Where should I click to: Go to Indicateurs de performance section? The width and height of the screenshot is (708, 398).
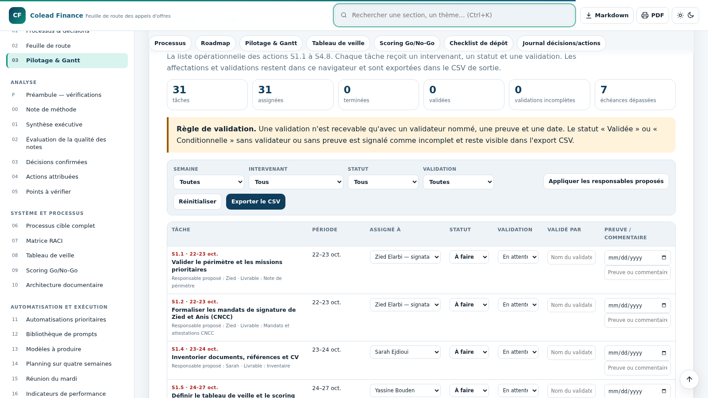(67, 393)
